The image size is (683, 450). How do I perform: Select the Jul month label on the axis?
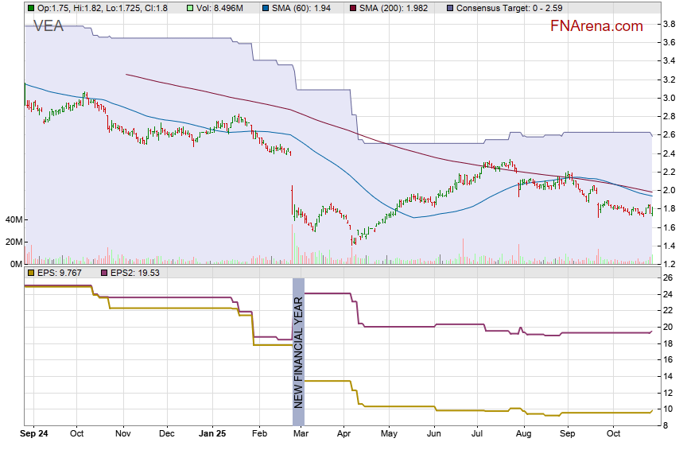point(477,434)
